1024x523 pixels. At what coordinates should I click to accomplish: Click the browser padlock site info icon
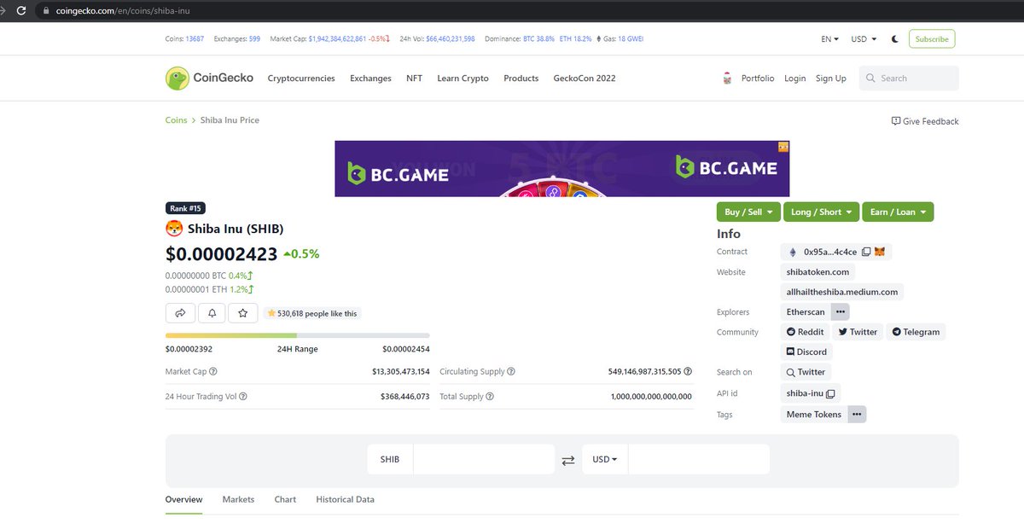[x=45, y=11]
